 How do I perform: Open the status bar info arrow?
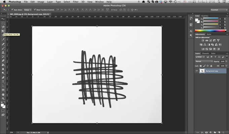48,133
